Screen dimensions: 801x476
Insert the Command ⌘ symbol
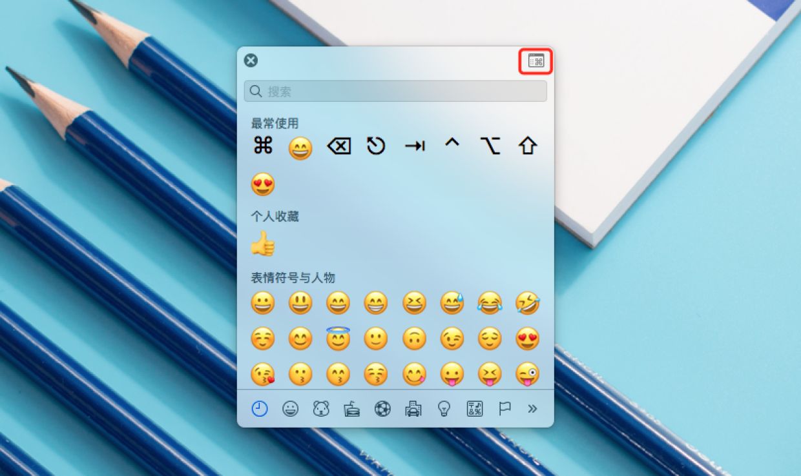(263, 146)
